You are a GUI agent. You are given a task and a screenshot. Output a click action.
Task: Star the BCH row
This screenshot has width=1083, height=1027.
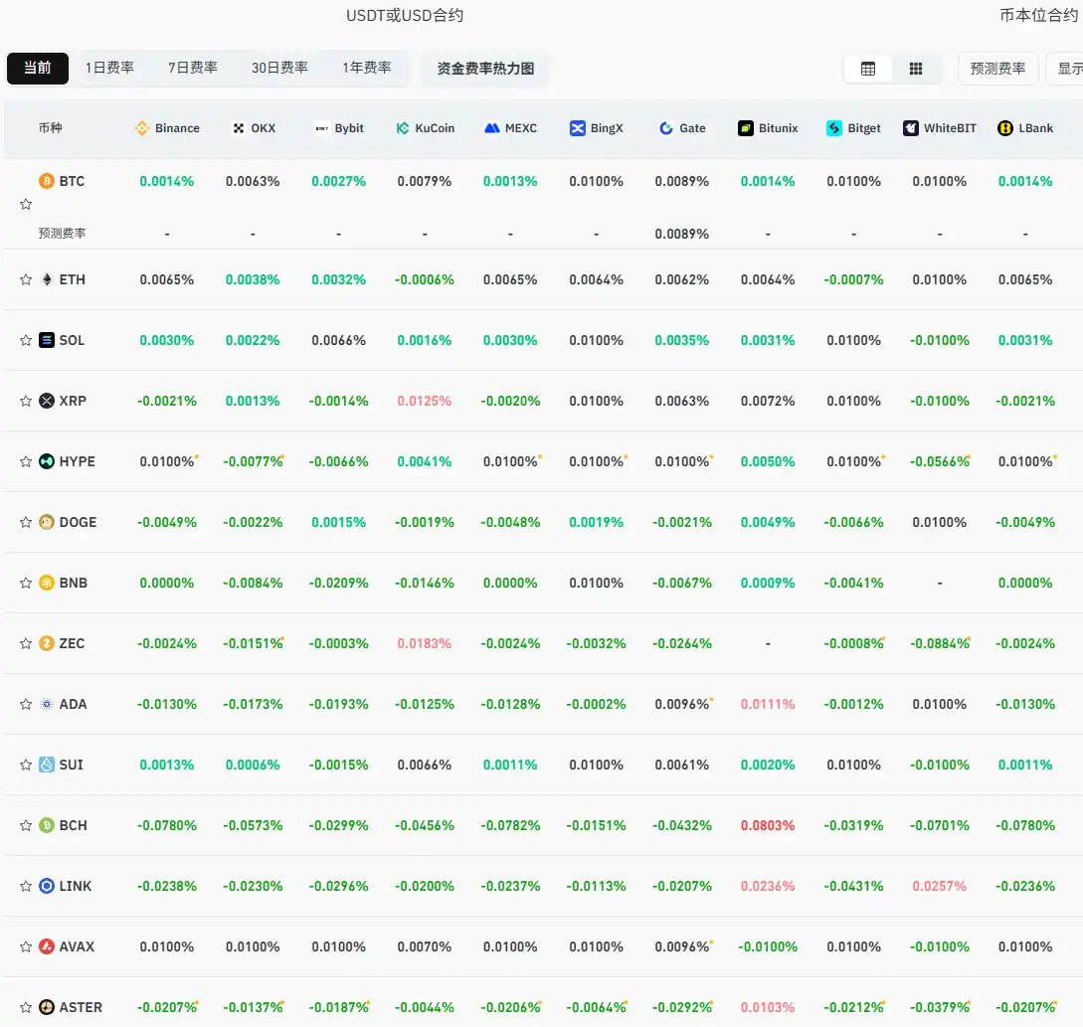26,825
